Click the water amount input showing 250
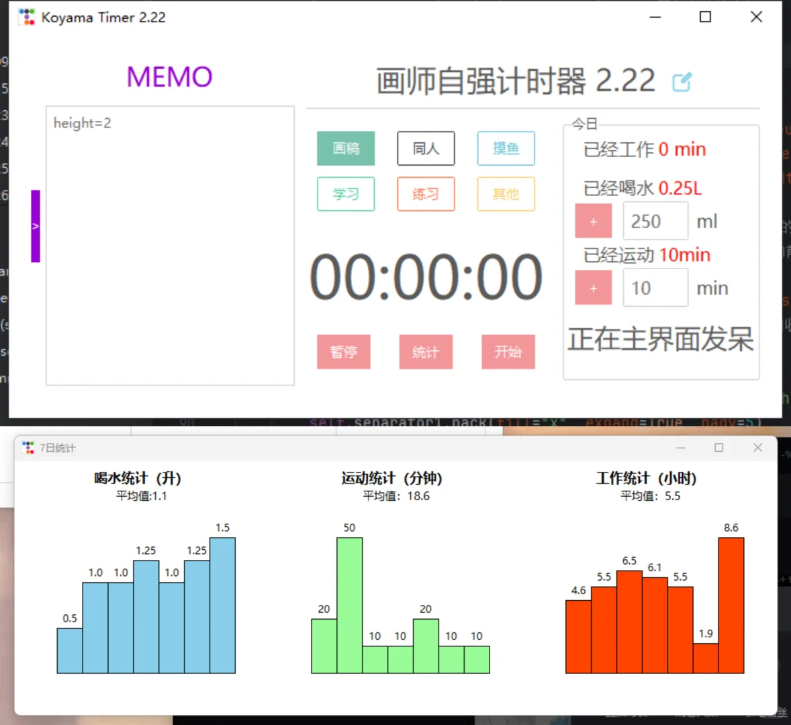791x725 pixels. (x=655, y=221)
